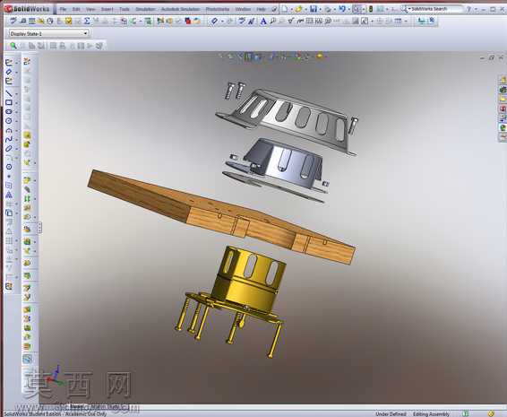The height and width of the screenshot is (417, 507).
Task: Open the Help dropdown arrow
Action: point(476,9)
